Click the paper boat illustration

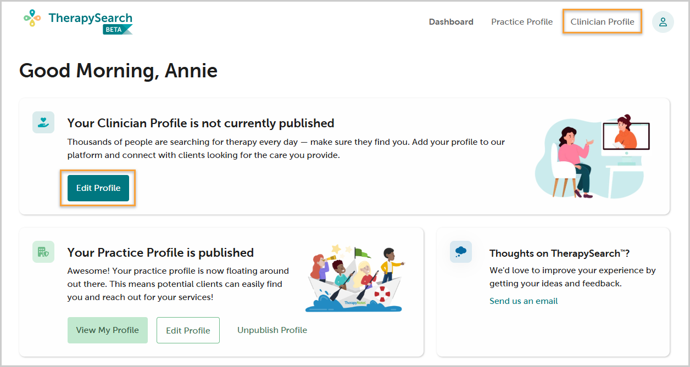tap(355, 279)
